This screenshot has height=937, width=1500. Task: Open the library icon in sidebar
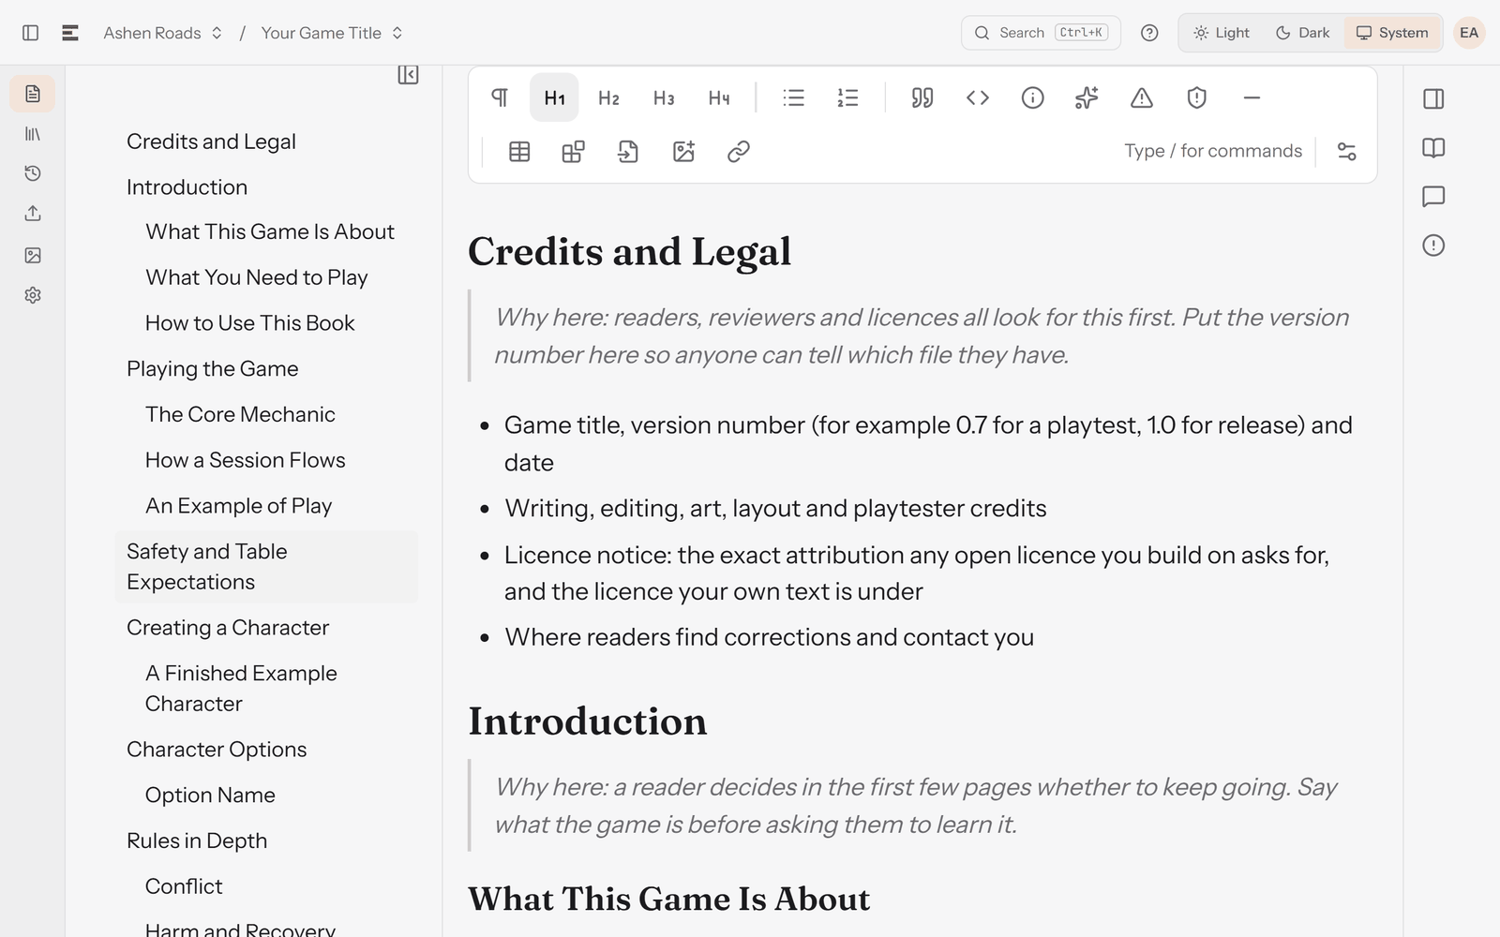[x=33, y=134]
